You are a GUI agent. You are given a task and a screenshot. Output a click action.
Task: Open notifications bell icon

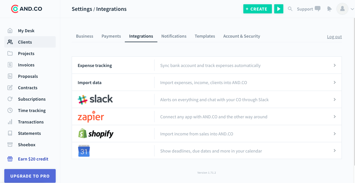coord(330,9)
